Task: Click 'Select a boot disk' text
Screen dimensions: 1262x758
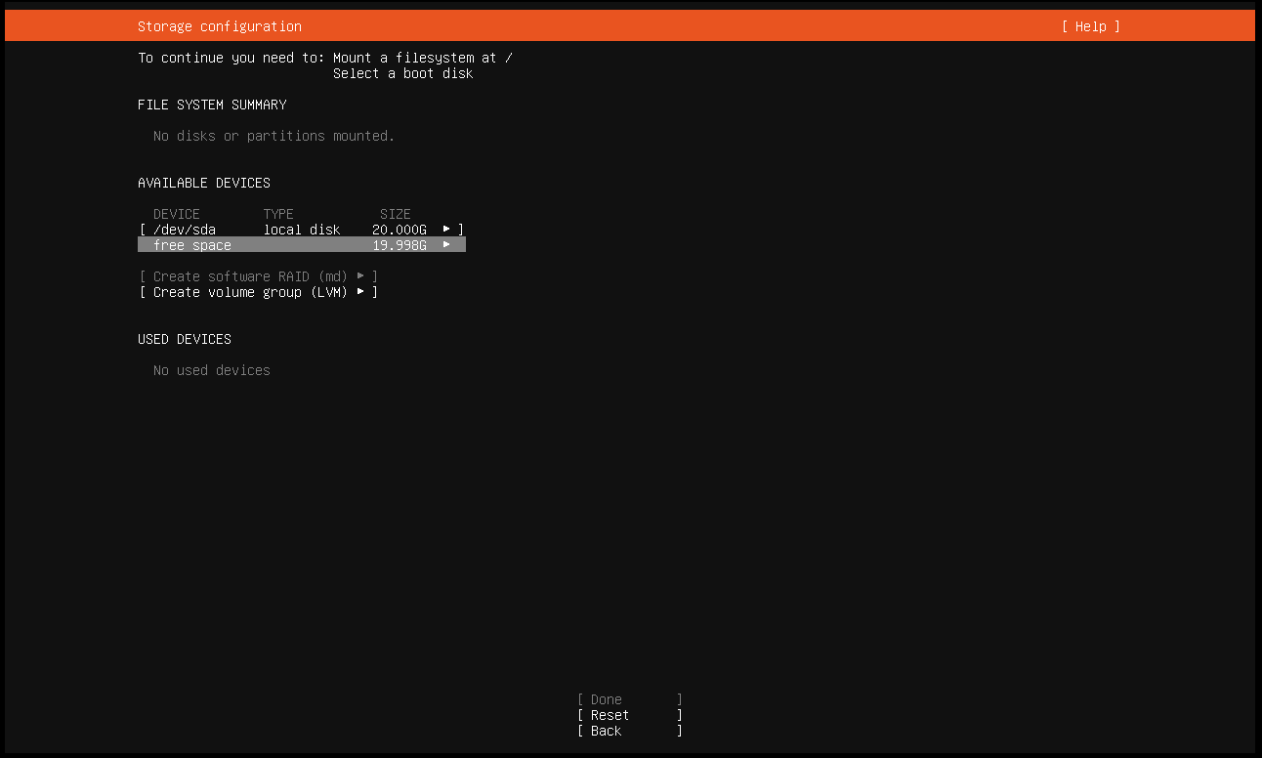Action: [x=403, y=73]
